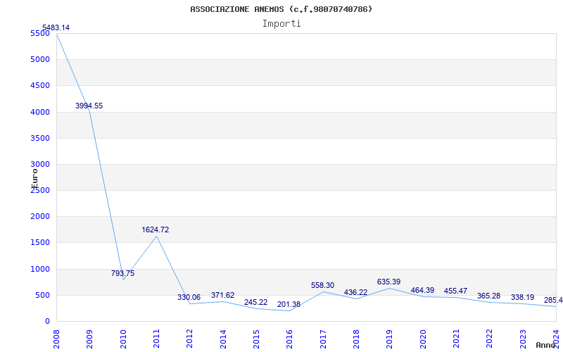Click the 1000 y-axis tick label
Image resolution: width=563 pixels, height=352 pixels.
coord(40,269)
